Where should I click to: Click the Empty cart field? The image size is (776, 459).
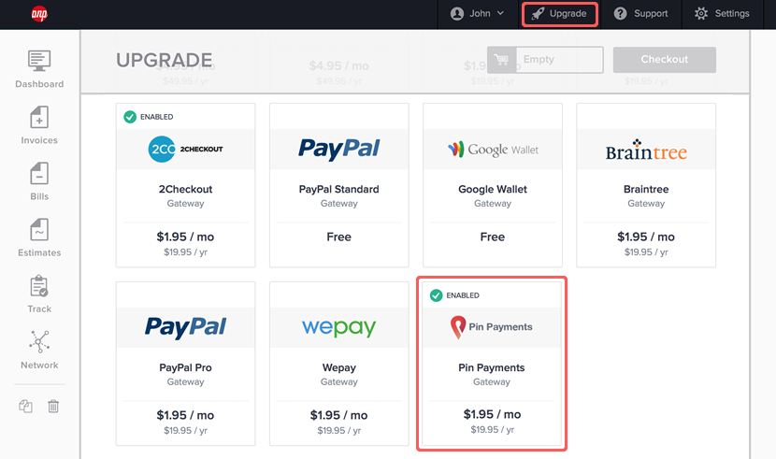(560, 60)
